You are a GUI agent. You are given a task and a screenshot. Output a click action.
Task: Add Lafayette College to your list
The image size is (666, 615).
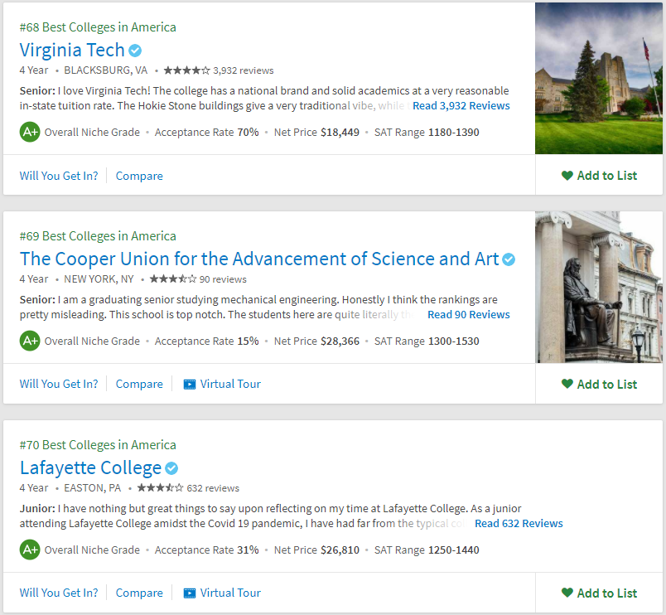coord(599,593)
